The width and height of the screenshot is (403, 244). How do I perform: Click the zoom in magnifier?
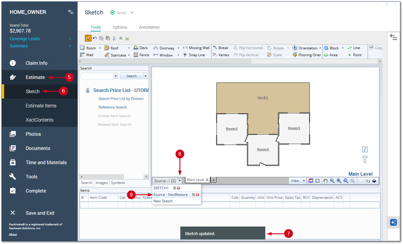coord(339,181)
